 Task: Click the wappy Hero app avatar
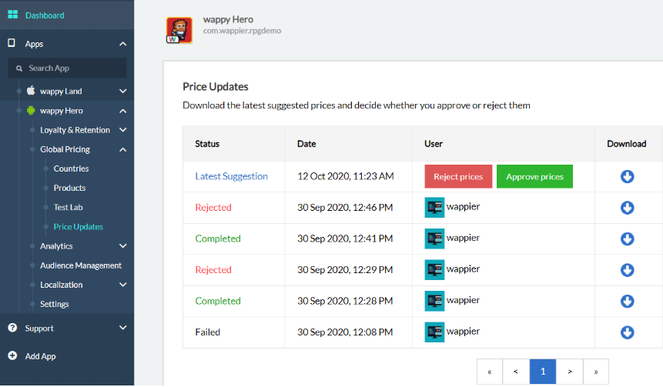tap(179, 30)
